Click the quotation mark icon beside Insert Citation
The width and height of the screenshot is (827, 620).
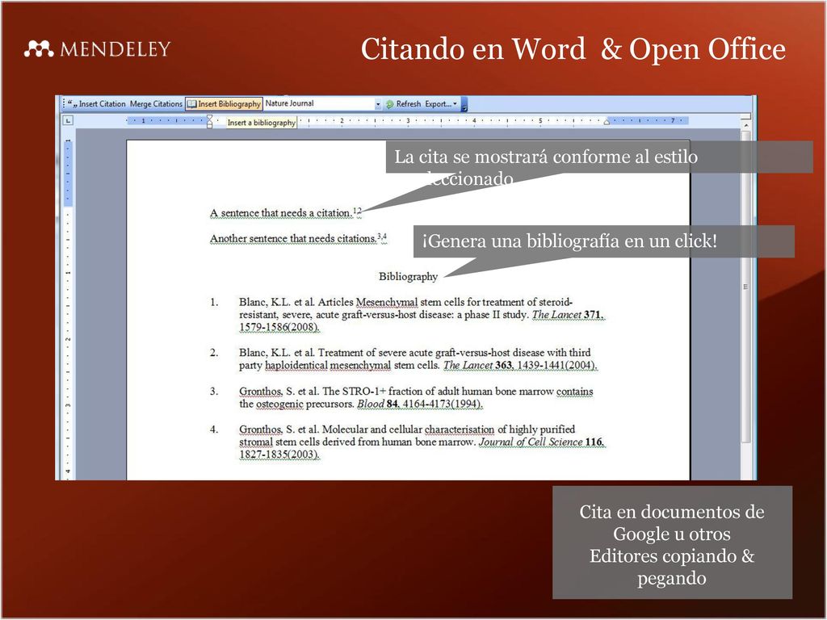click(72, 104)
